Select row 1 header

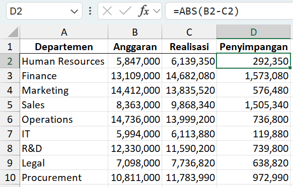point(10,46)
